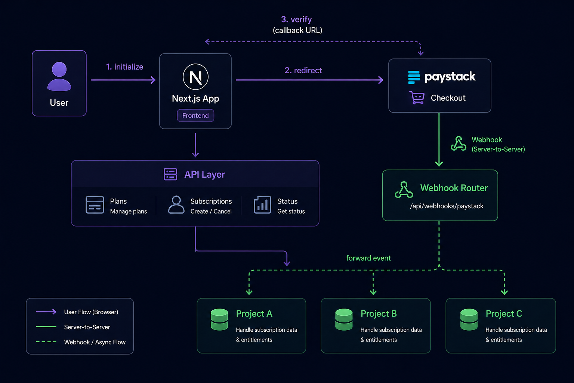Click the Server-to-Server legend entry
The height and width of the screenshot is (383, 574).
(87, 327)
